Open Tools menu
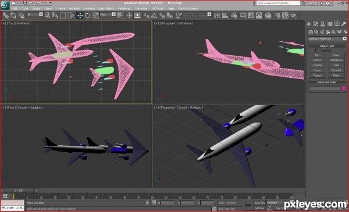349x212 pixels. 25,9
